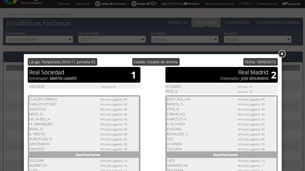Image resolution: width=305 pixels, height=171 pixels.
Task: Click 'Estadio: Estadio de Anoeta.' label
Action: click(x=156, y=62)
